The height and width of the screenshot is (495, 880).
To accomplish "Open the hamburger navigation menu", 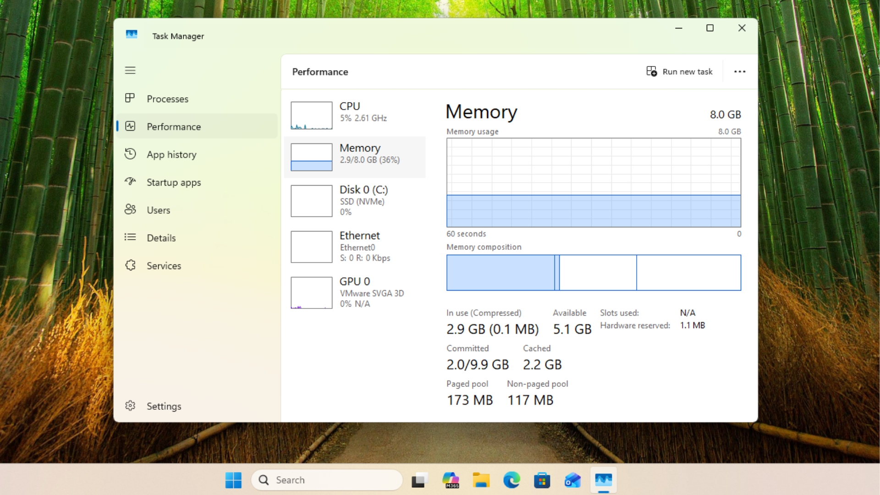I will tap(130, 70).
